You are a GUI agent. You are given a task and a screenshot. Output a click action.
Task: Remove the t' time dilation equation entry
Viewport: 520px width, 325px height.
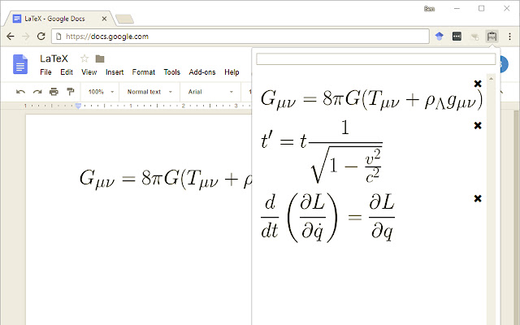[478, 125]
